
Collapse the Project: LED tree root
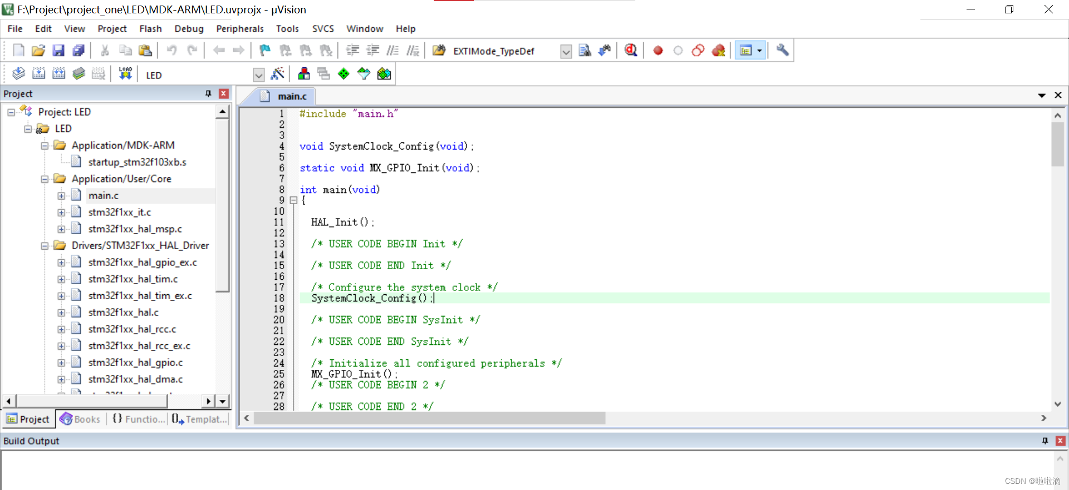11,112
